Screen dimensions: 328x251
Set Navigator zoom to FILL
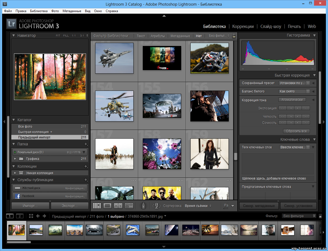pos(66,35)
